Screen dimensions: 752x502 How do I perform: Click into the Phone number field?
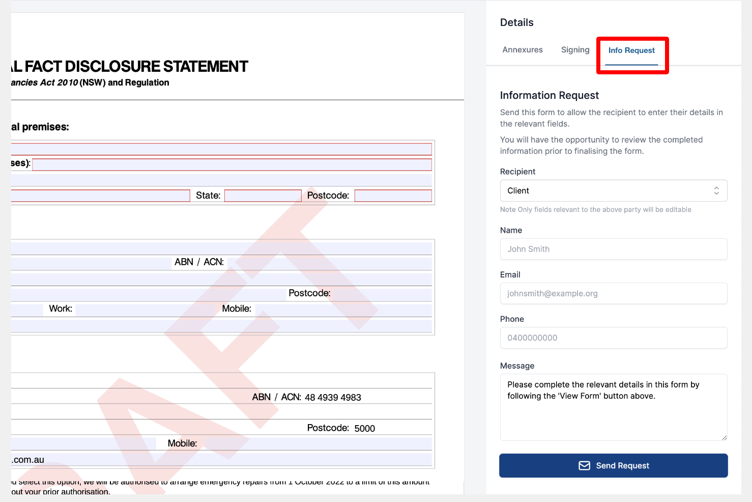point(613,338)
